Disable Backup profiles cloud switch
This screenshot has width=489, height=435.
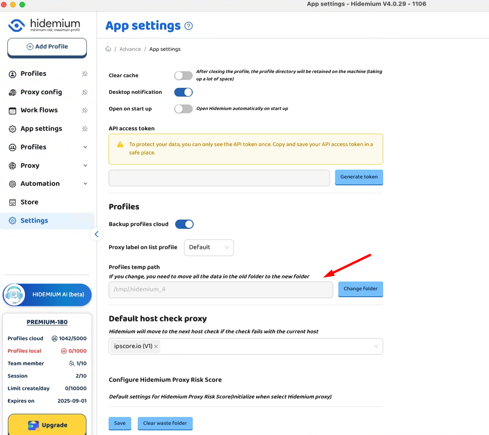click(183, 224)
